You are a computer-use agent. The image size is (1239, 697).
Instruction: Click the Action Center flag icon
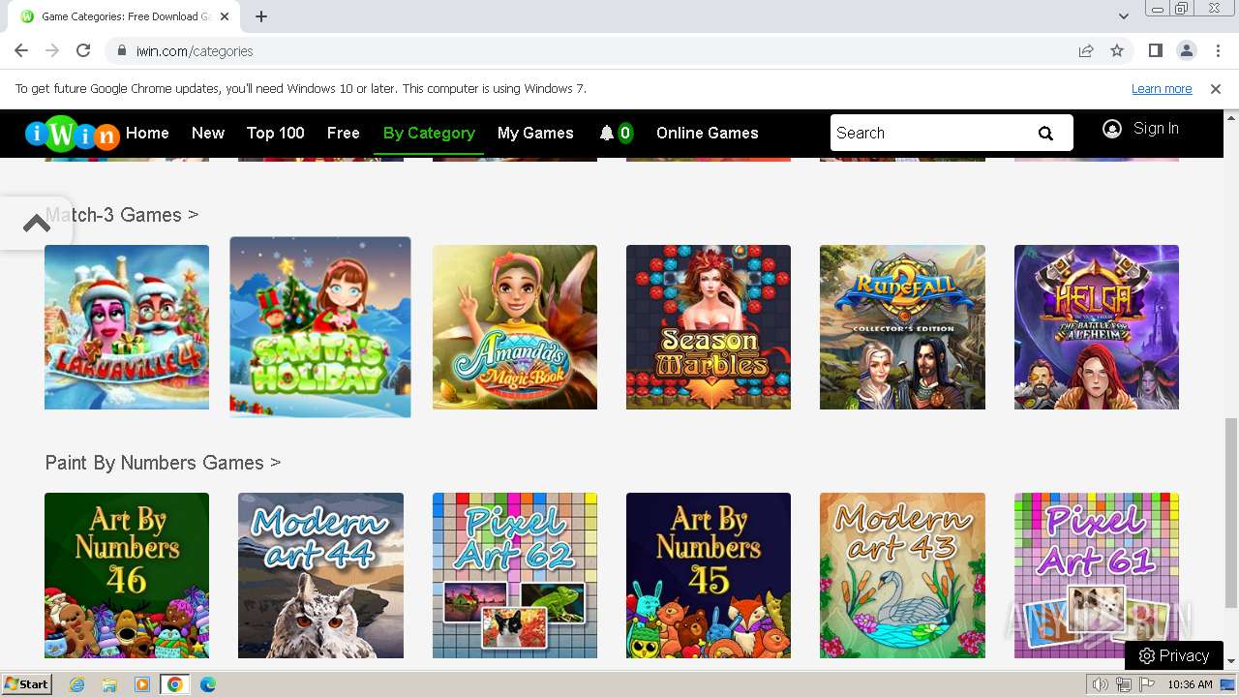1147,684
